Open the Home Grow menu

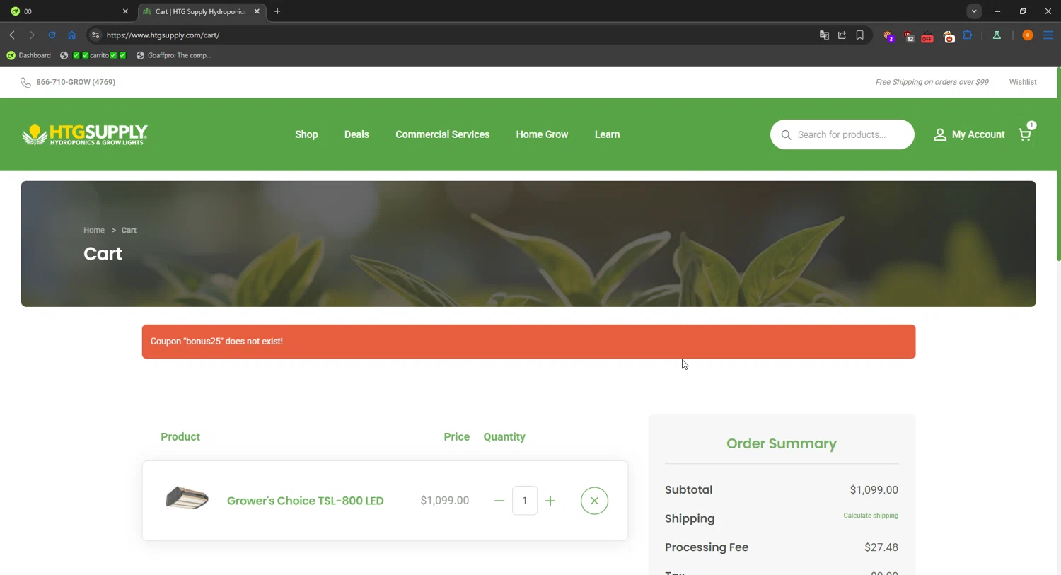click(542, 134)
